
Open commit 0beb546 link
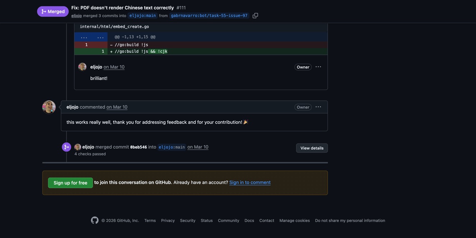(x=138, y=147)
